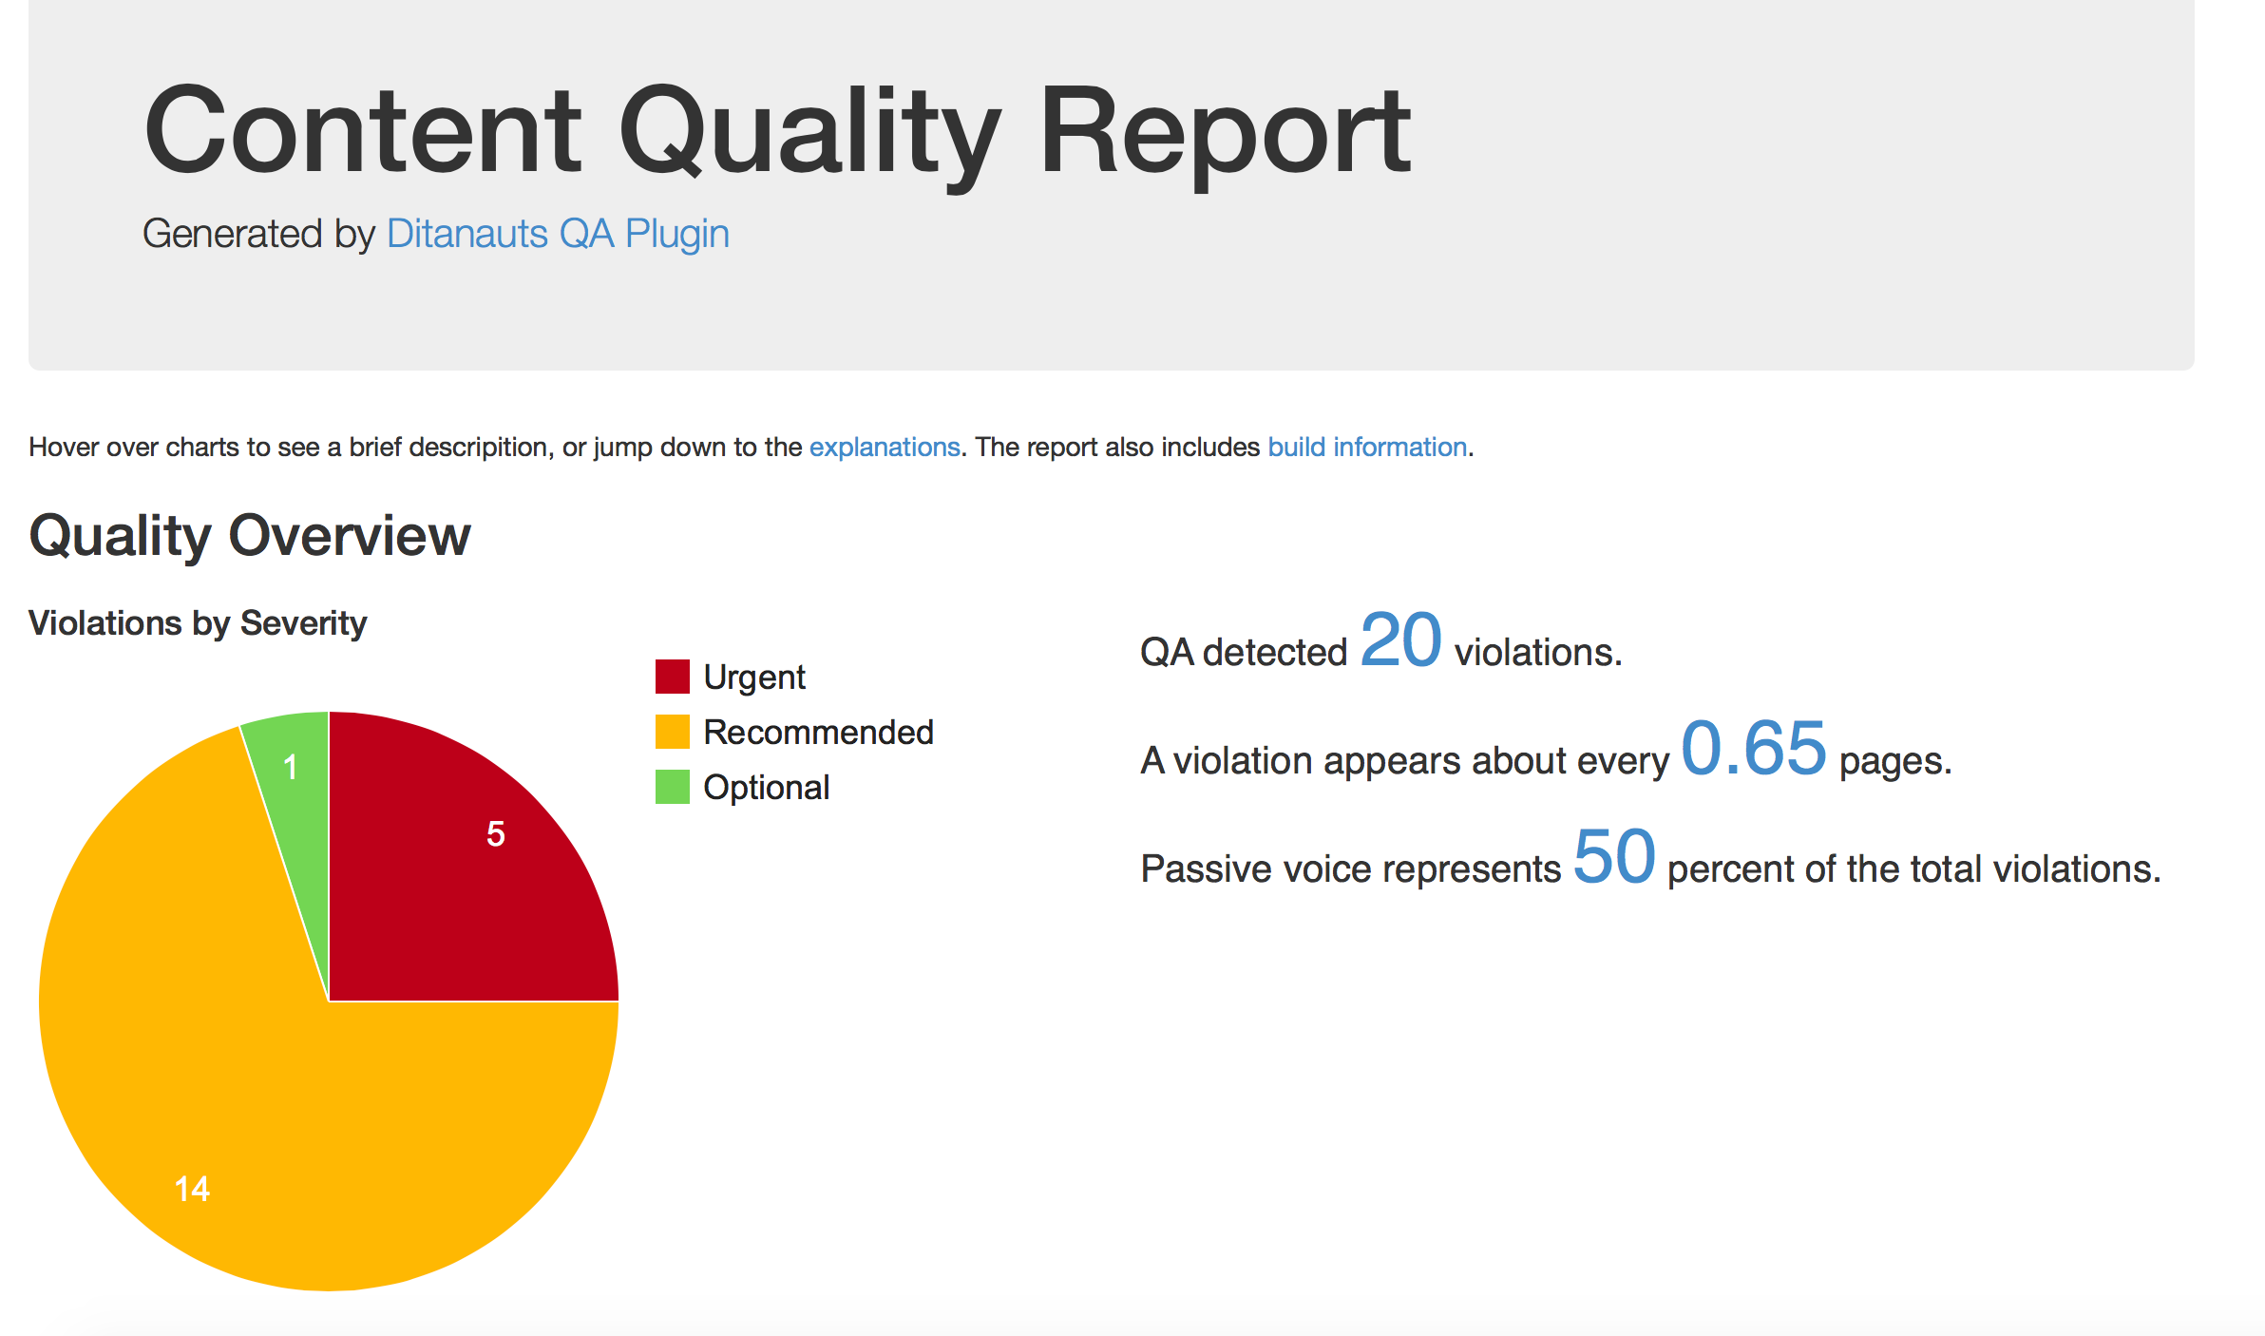Image resolution: width=2265 pixels, height=1336 pixels.
Task: Click the blue 20 violations count
Action: 1399,640
